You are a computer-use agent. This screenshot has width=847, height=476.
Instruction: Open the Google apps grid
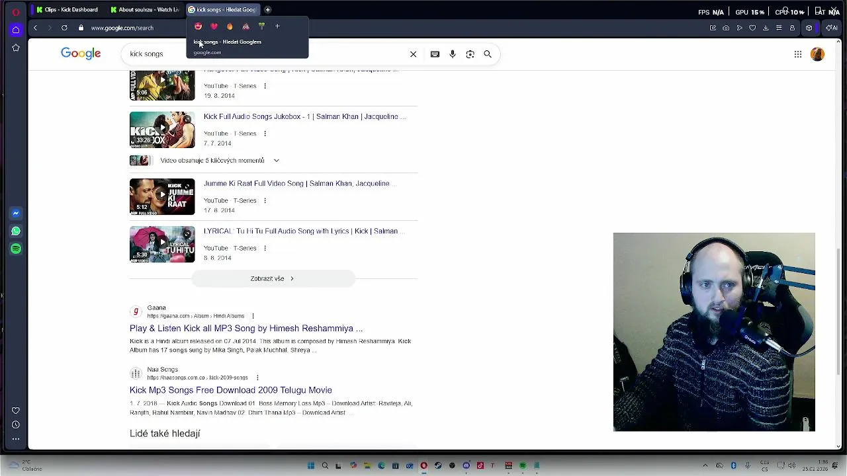[798, 54]
